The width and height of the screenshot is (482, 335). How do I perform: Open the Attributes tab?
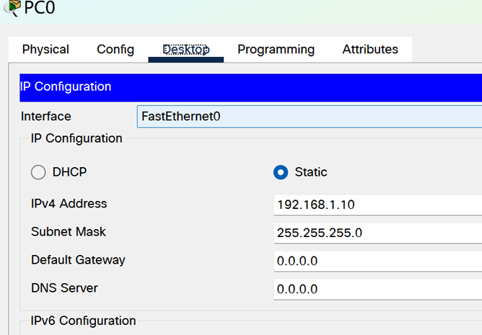[x=370, y=50]
